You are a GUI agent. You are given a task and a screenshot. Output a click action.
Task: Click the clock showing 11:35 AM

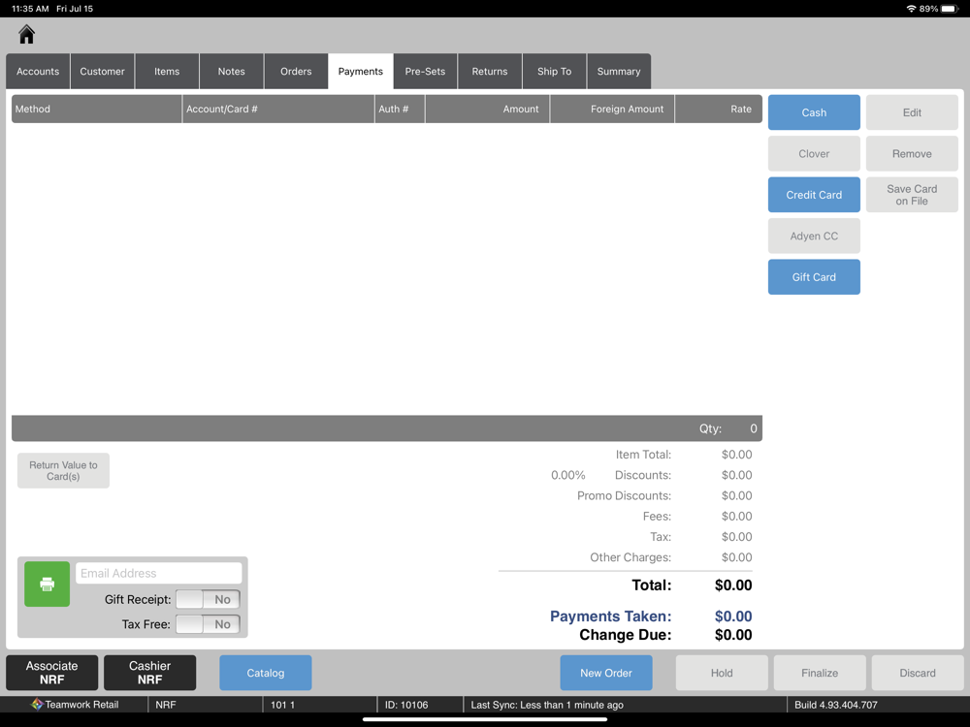coord(30,9)
